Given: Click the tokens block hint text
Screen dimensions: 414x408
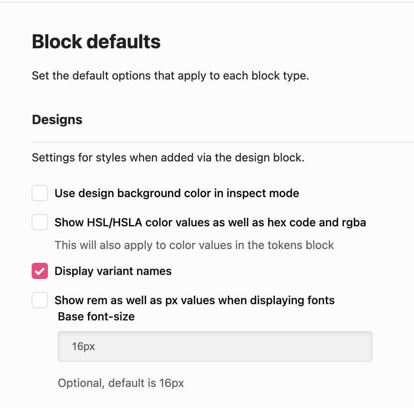Looking at the screenshot, I should 194,245.
